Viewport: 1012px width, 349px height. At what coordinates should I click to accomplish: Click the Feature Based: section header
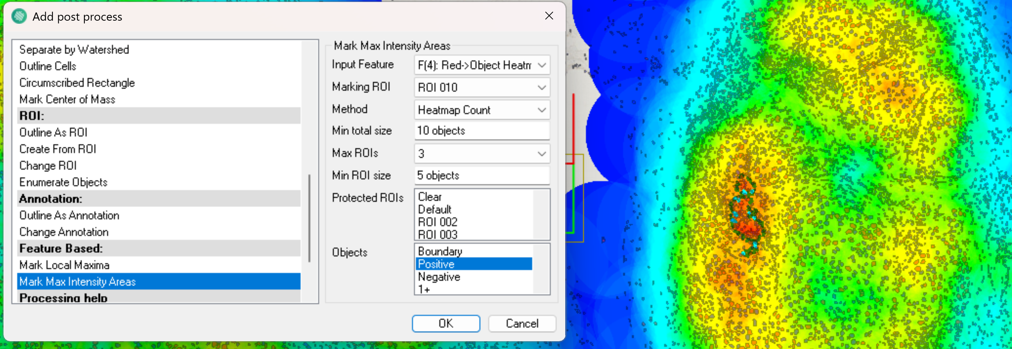[159, 248]
